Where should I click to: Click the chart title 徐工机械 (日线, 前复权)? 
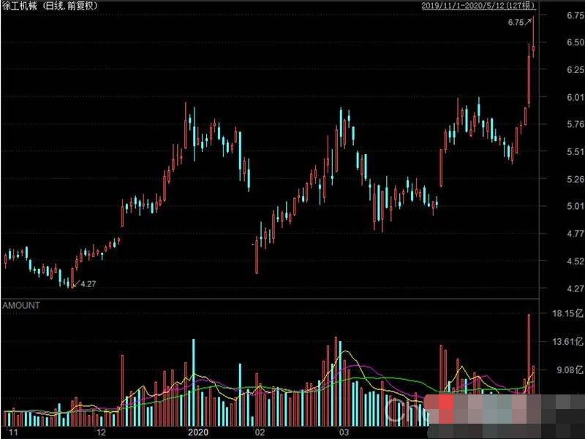point(50,6)
